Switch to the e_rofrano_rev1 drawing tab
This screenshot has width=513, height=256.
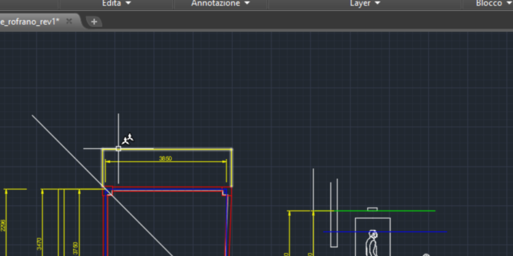30,22
